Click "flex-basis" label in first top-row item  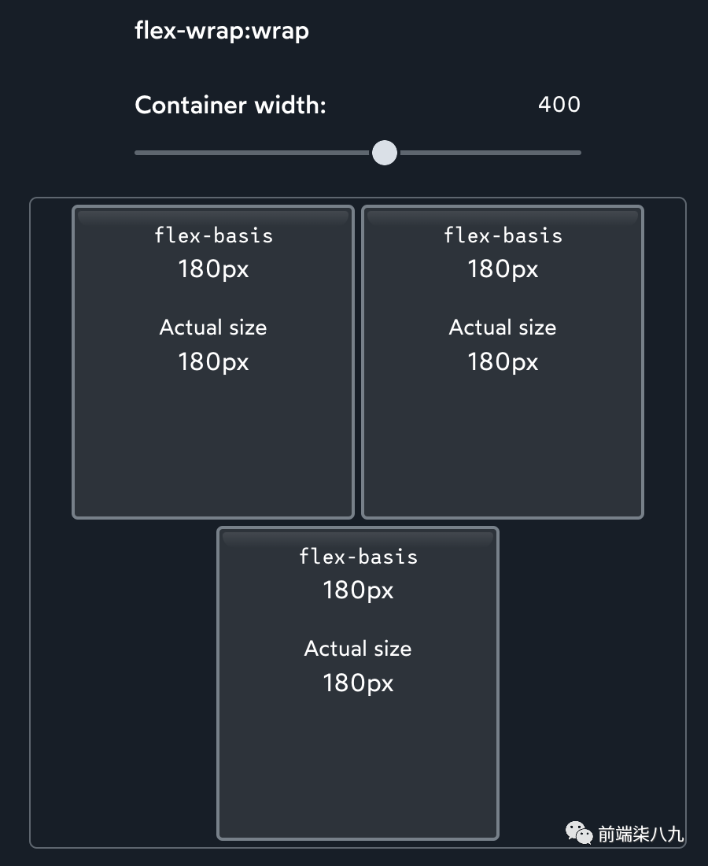tap(213, 235)
